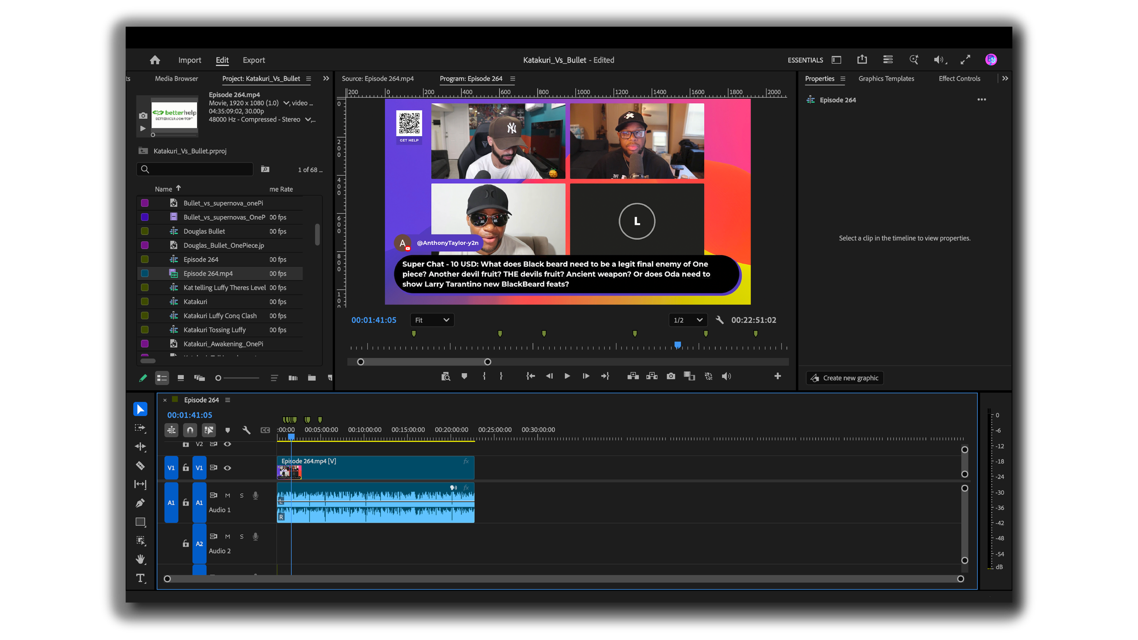Toggle A1 source patching
Screen dimensions: 1138x640
pos(171,503)
